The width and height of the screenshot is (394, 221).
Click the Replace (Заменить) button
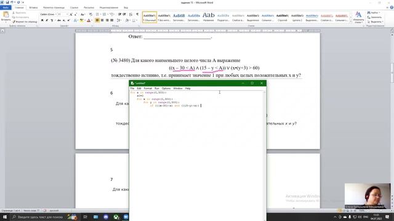click(x=374, y=17)
